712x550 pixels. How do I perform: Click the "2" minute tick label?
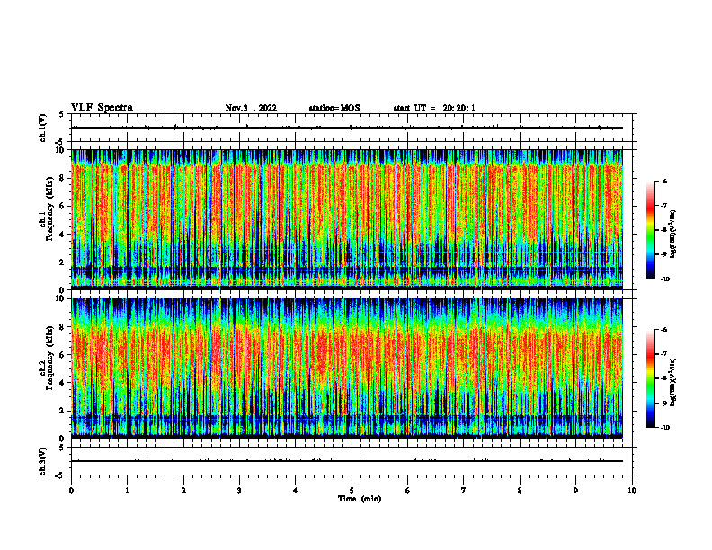(183, 491)
